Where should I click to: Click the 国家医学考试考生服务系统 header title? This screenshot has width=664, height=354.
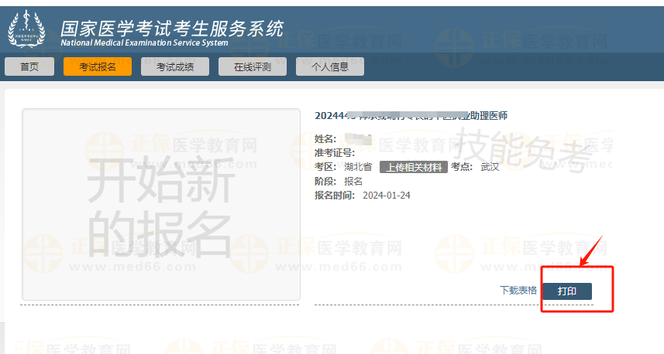click(x=172, y=29)
